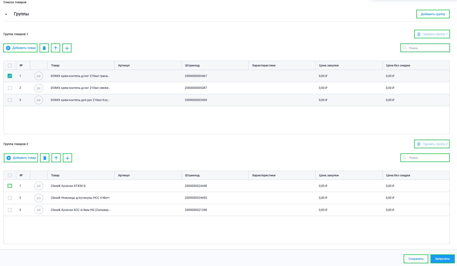
Task: Check Classik Кусачки AT-836 D row
Action: coord(10,186)
